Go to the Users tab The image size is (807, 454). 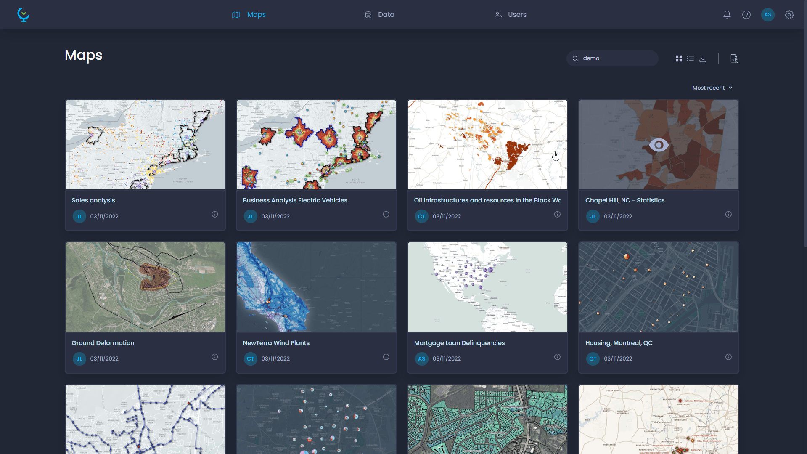pyautogui.click(x=511, y=15)
